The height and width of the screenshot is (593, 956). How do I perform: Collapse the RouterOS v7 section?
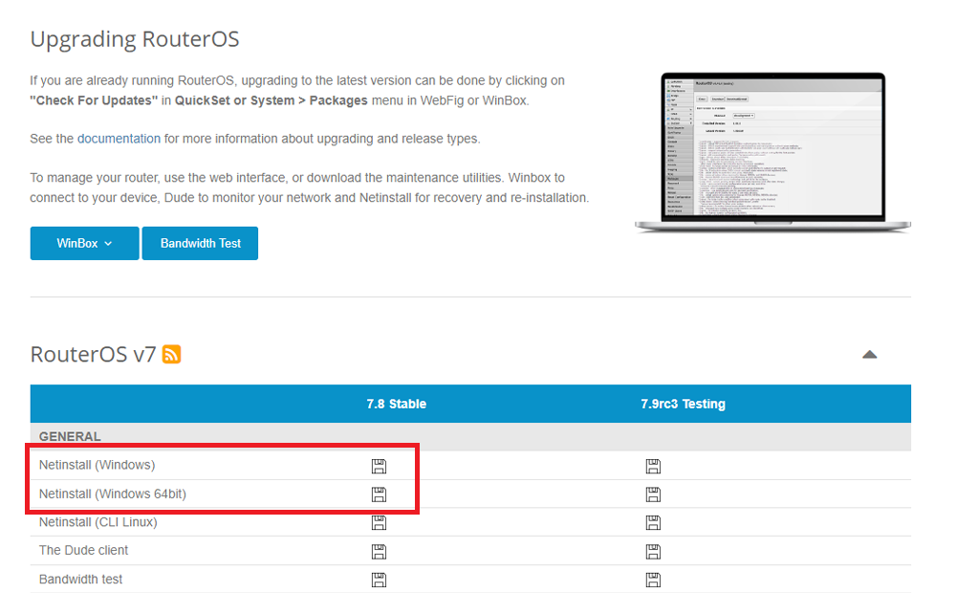point(869,355)
